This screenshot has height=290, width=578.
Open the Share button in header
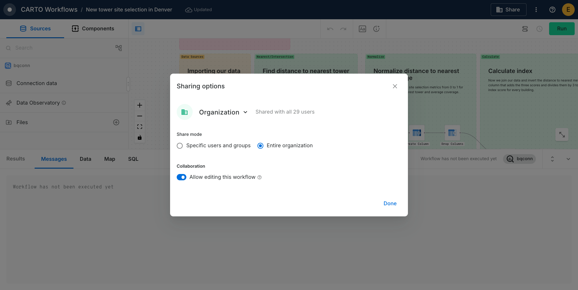(x=508, y=10)
